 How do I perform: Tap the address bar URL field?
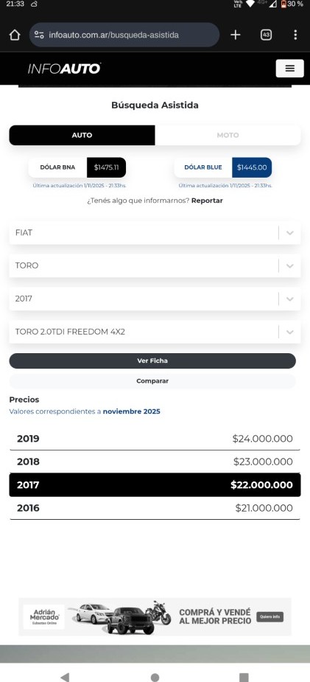click(x=124, y=35)
